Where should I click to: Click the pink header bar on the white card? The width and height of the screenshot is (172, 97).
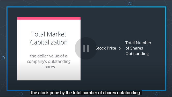[49, 18]
